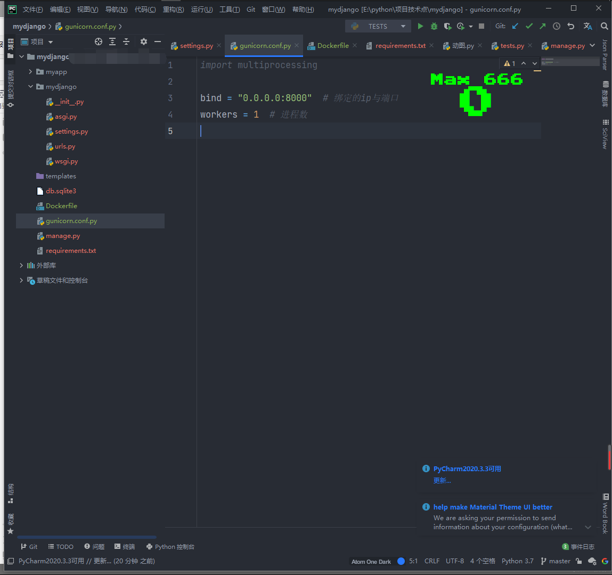Click Python 3.7 interpreter selector
Viewport: 612px width, 575px height.
point(518,561)
